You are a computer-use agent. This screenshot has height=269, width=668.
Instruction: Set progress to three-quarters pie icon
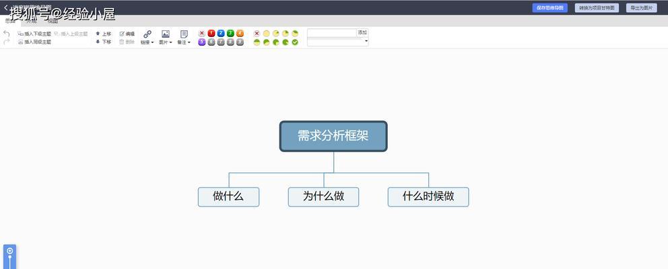275,42
